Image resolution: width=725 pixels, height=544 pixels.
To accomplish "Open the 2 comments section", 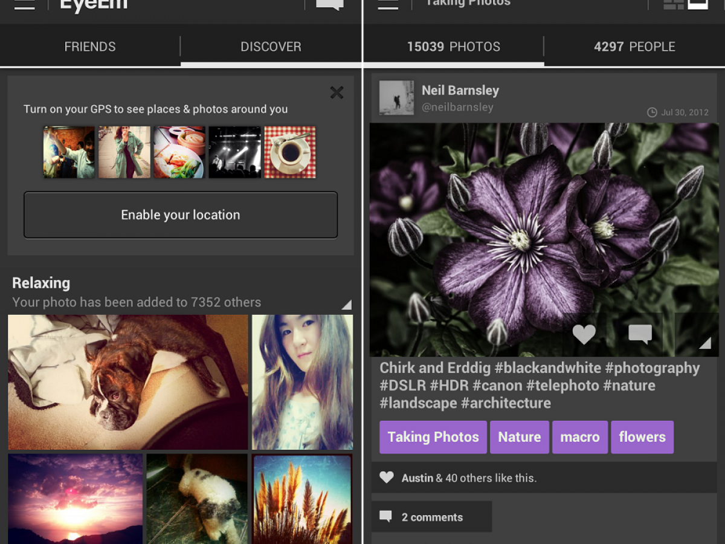I will tap(431, 517).
